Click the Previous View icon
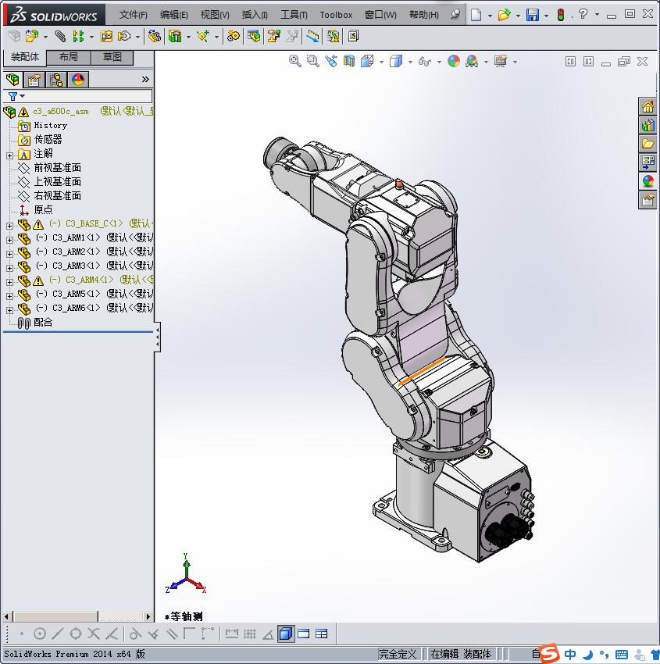Image resolution: width=660 pixels, height=664 pixels. tap(331, 62)
